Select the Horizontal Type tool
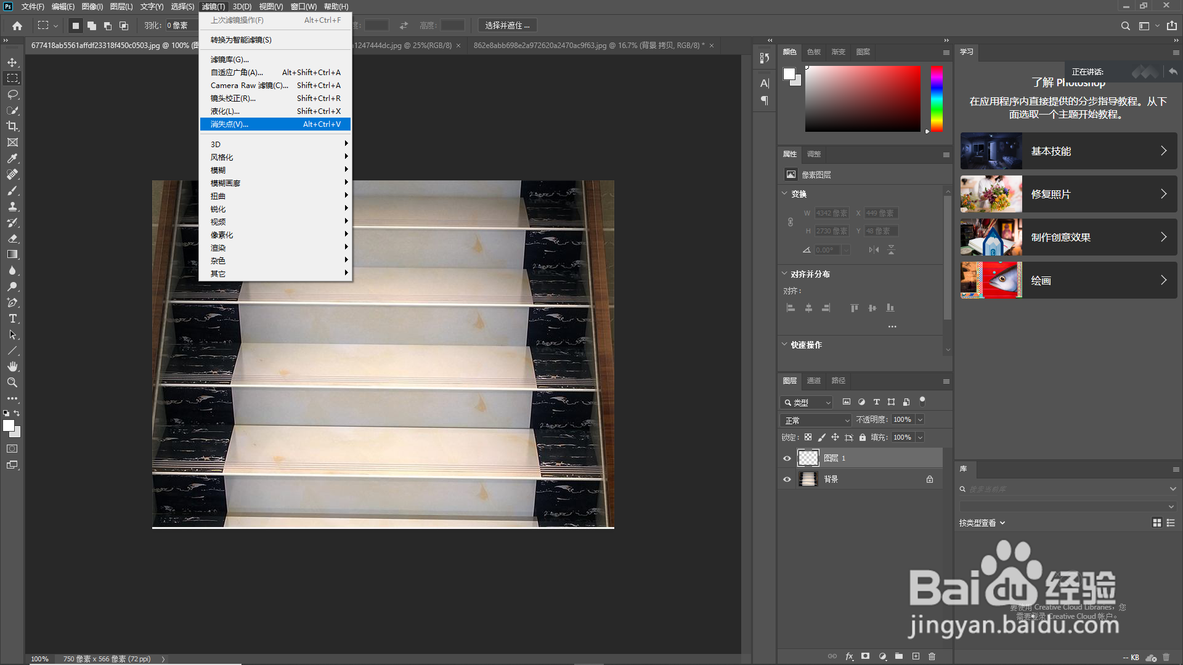 pyautogui.click(x=12, y=318)
